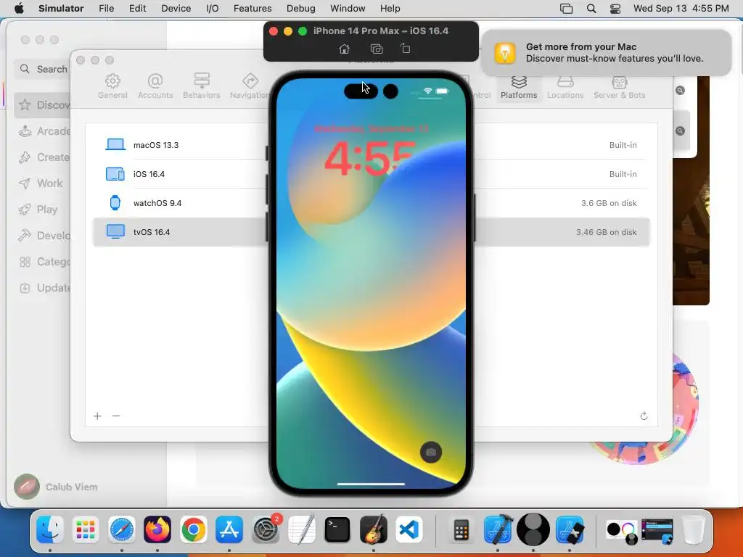This screenshot has width=743, height=557.
Task: Select the iOS 16.4 platform row
Action: click(x=371, y=174)
